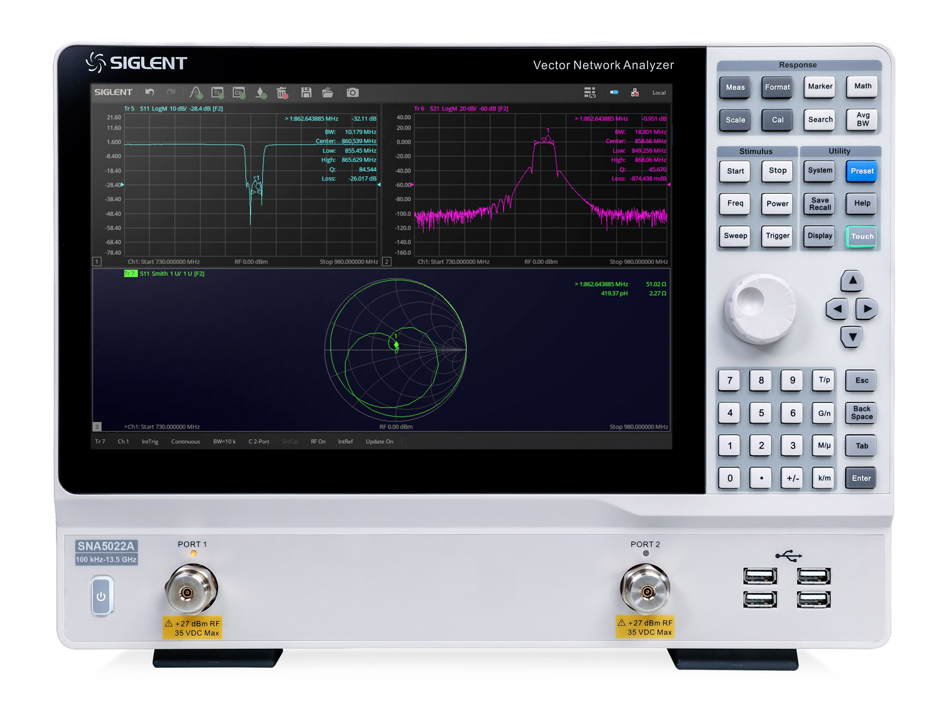Click the Start stimulus key
The height and width of the screenshot is (711, 948).
point(735,171)
